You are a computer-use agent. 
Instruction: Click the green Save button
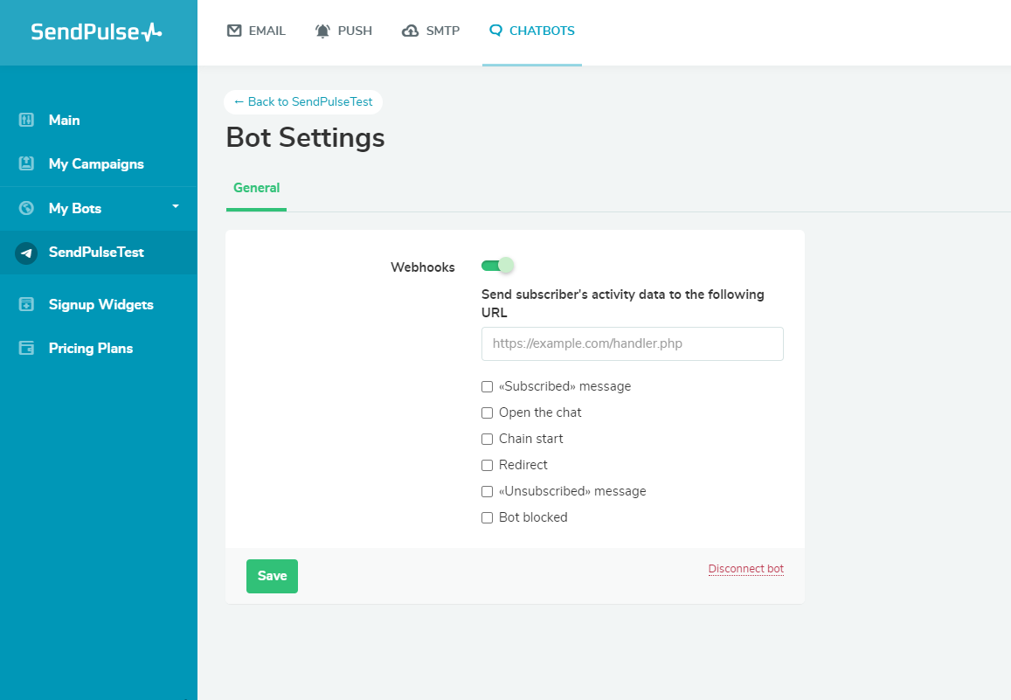coord(272,576)
